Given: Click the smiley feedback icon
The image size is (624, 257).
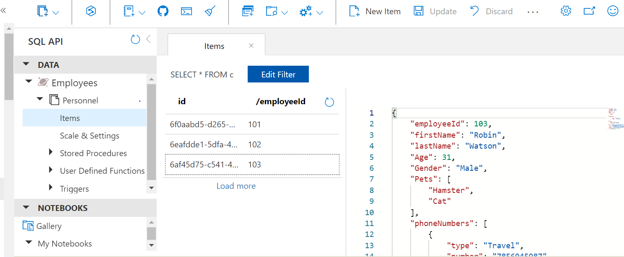Looking at the screenshot, I should point(613,11).
